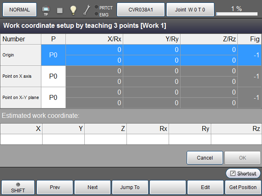Click the teach pendant TP icon
The height and width of the screenshot is (196, 262).
(45, 10)
